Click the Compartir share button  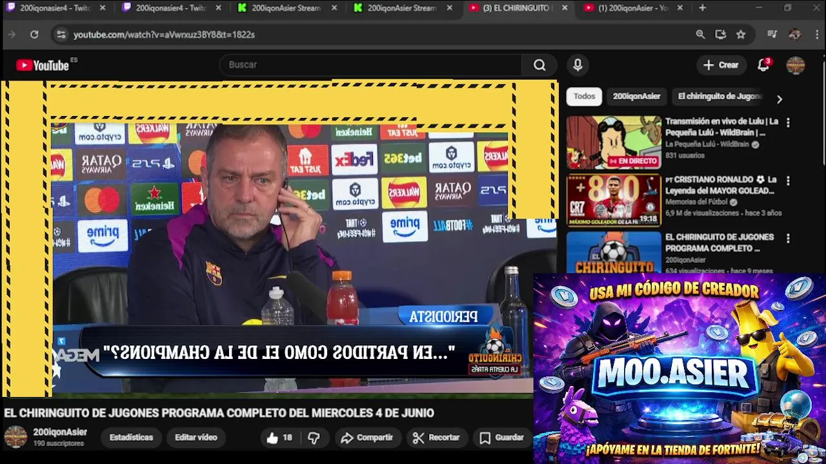pyautogui.click(x=367, y=438)
